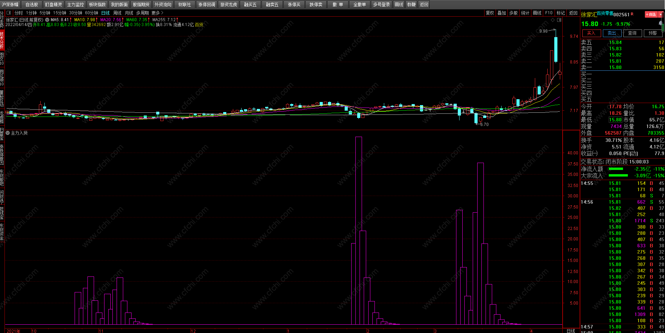Switch chart period to 60分钟
665x333 pixels.
(92, 13)
